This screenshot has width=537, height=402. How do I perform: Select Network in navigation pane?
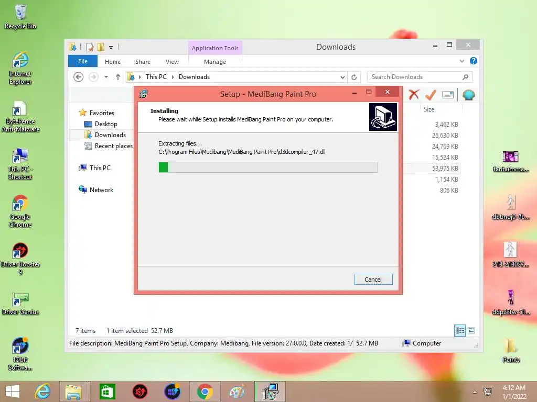[101, 189]
